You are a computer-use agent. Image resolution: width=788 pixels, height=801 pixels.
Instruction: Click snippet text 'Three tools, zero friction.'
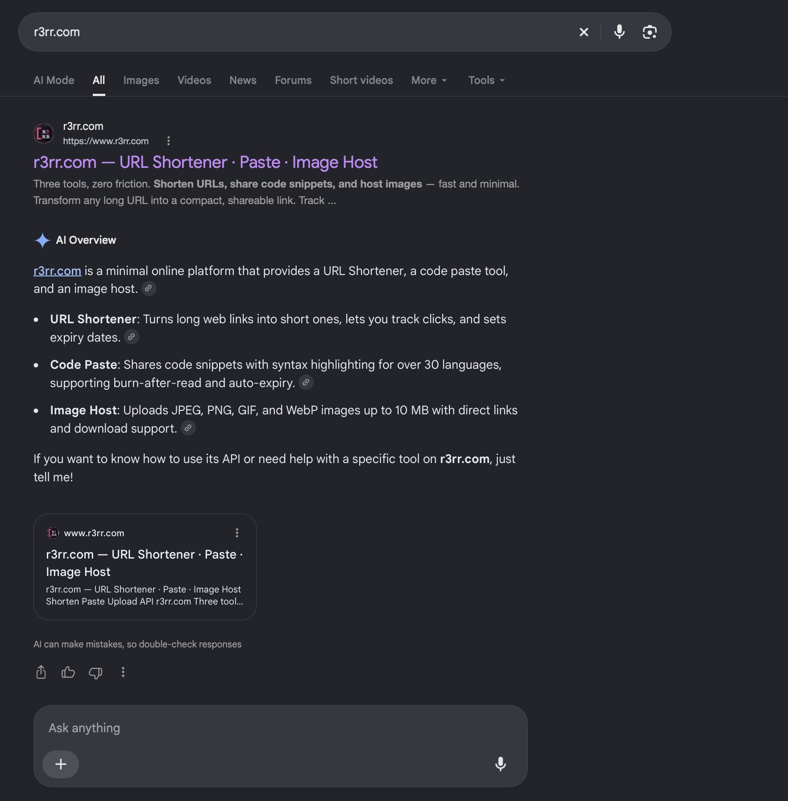coord(91,184)
